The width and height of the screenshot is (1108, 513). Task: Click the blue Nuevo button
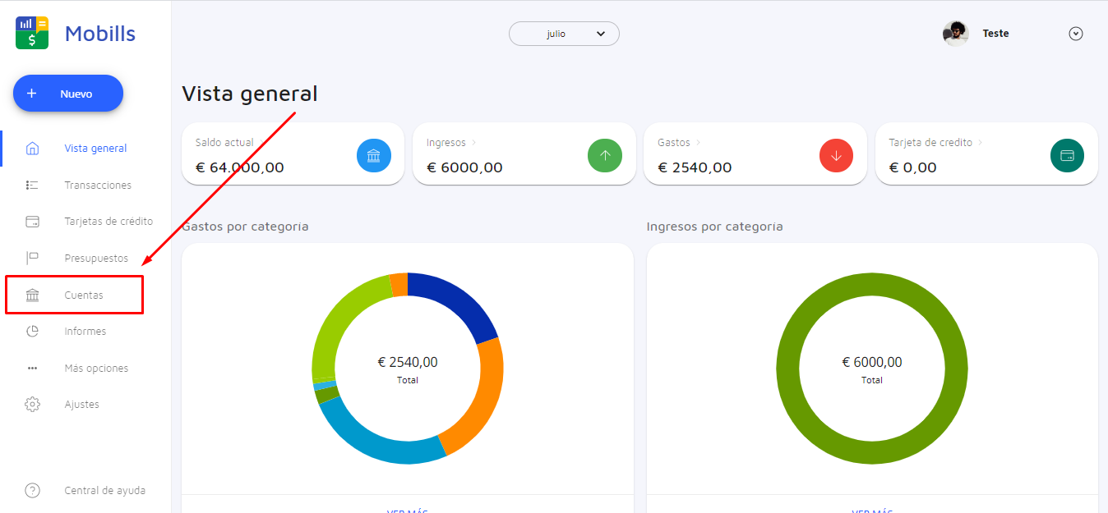point(68,94)
